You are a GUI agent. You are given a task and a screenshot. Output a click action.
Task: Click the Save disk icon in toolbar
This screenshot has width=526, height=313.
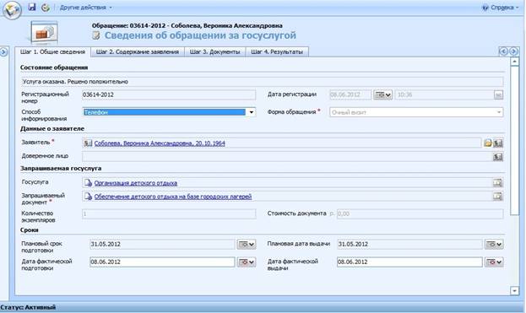[x=32, y=7]
